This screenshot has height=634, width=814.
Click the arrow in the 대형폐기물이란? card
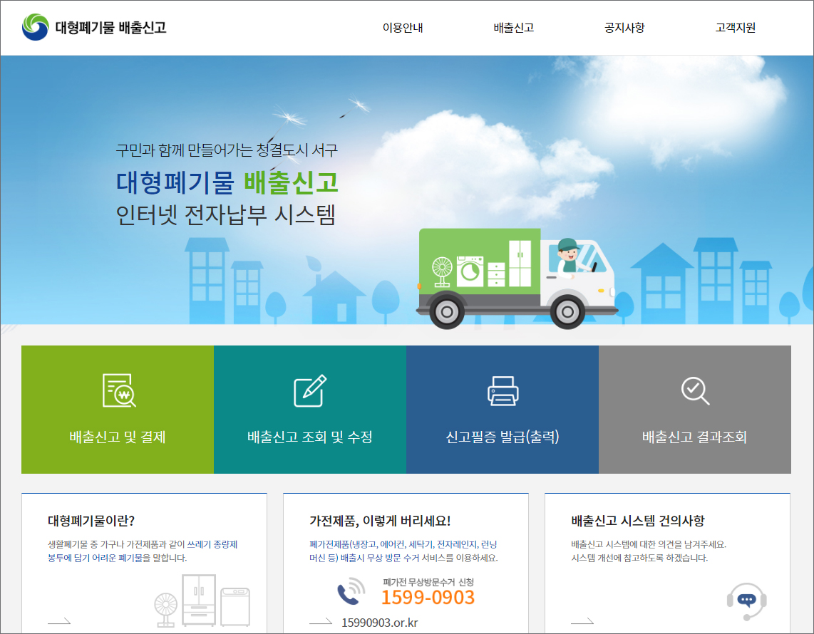59,621
